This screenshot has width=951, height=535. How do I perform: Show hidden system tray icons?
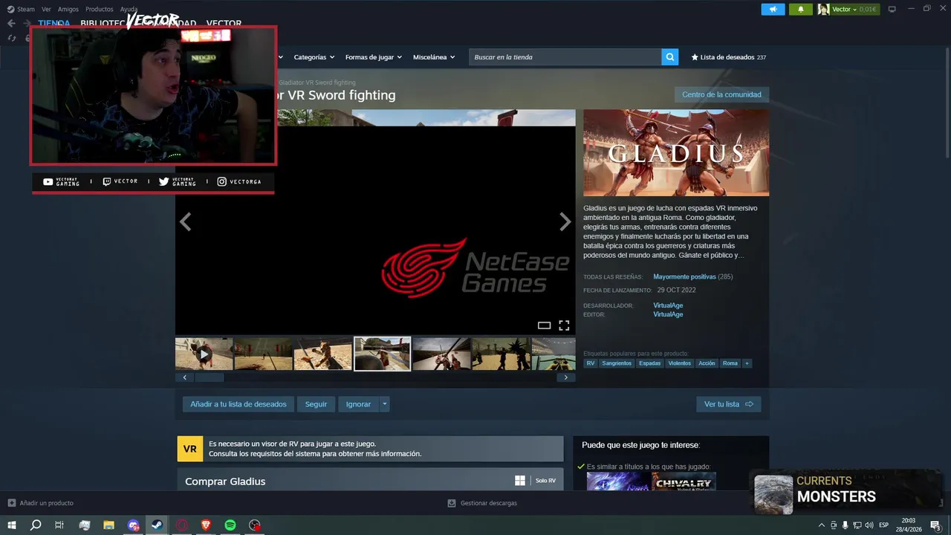click(x=821, y=525)
